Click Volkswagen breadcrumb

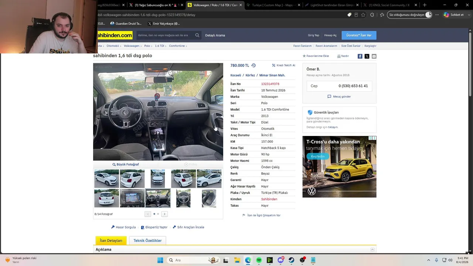pyautogui.click(x=132, y=46)
